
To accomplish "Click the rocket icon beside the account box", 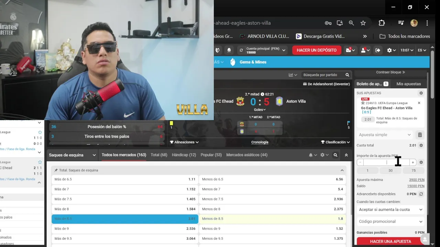I will 229,50.
